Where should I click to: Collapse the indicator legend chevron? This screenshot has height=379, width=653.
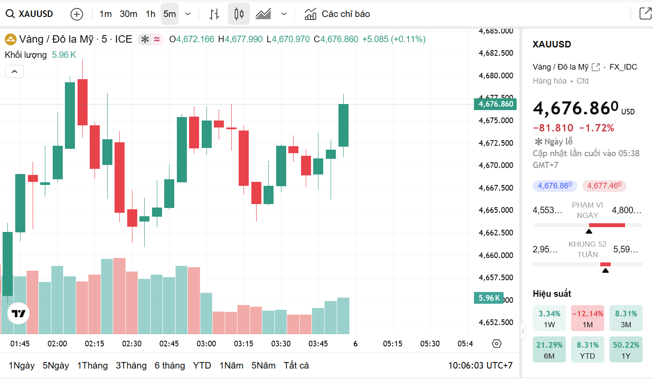tap(14, 71)
